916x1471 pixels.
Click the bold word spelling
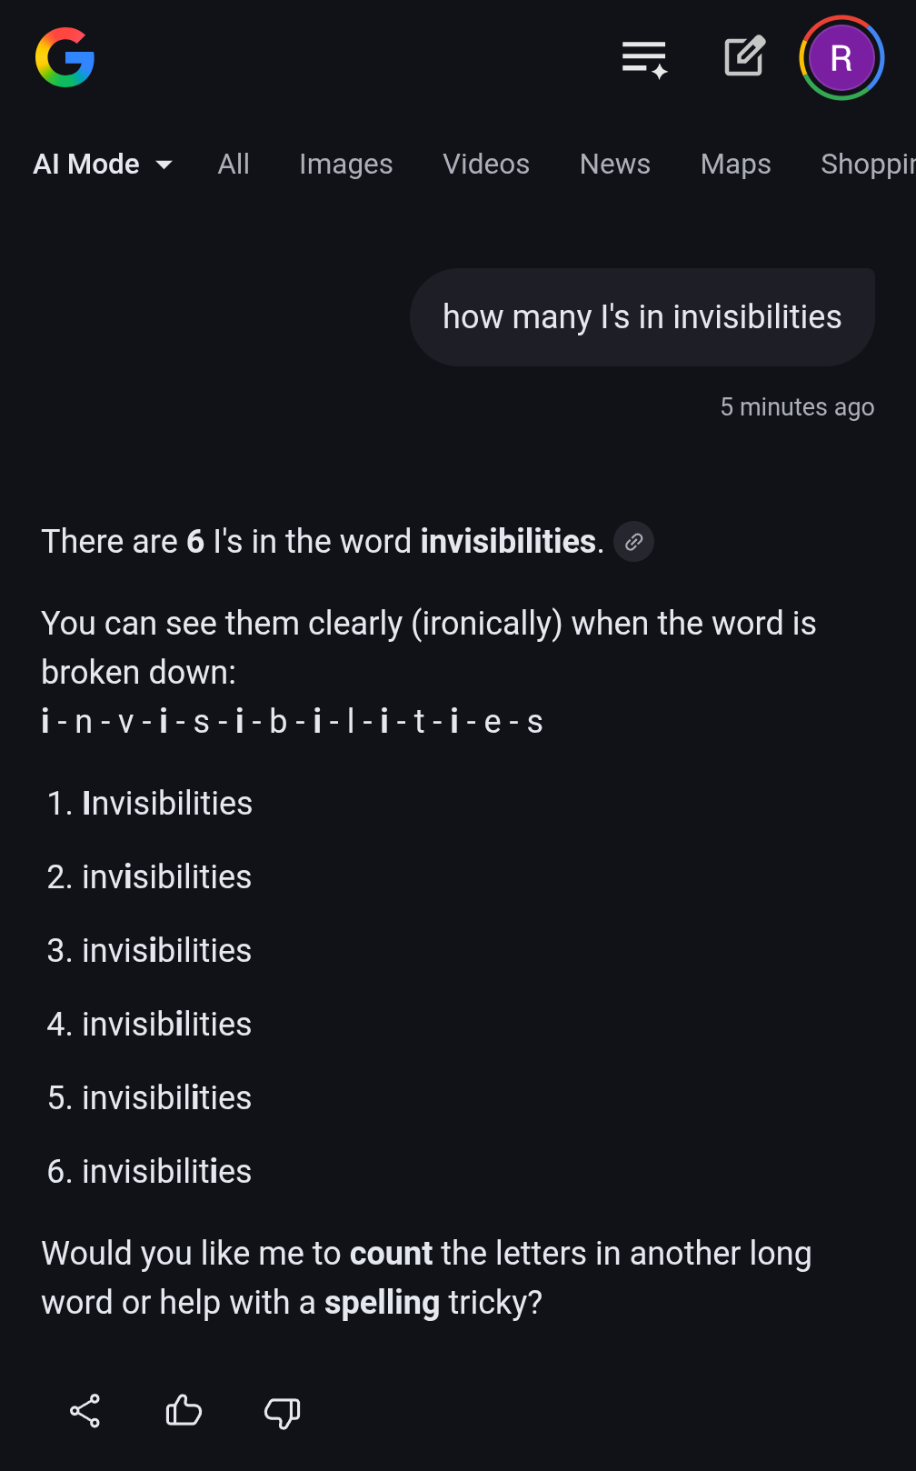coord(382,1303)
